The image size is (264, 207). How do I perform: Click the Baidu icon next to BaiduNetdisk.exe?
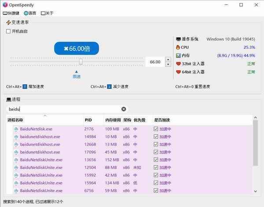16,129
